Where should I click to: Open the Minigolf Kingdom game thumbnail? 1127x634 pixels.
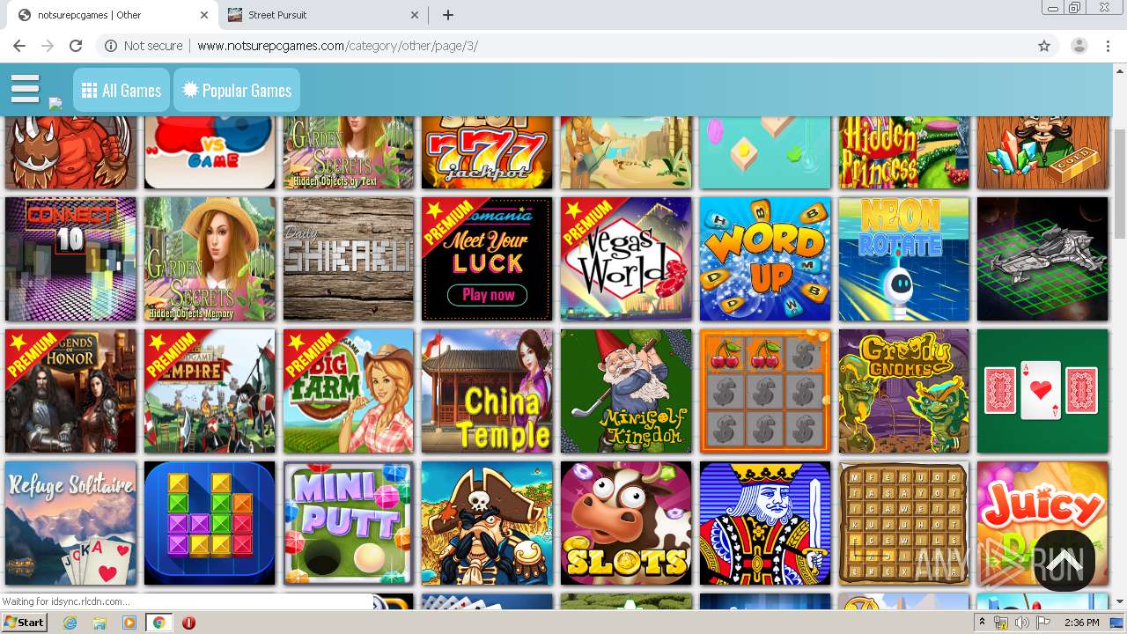[x=626, y=391]
